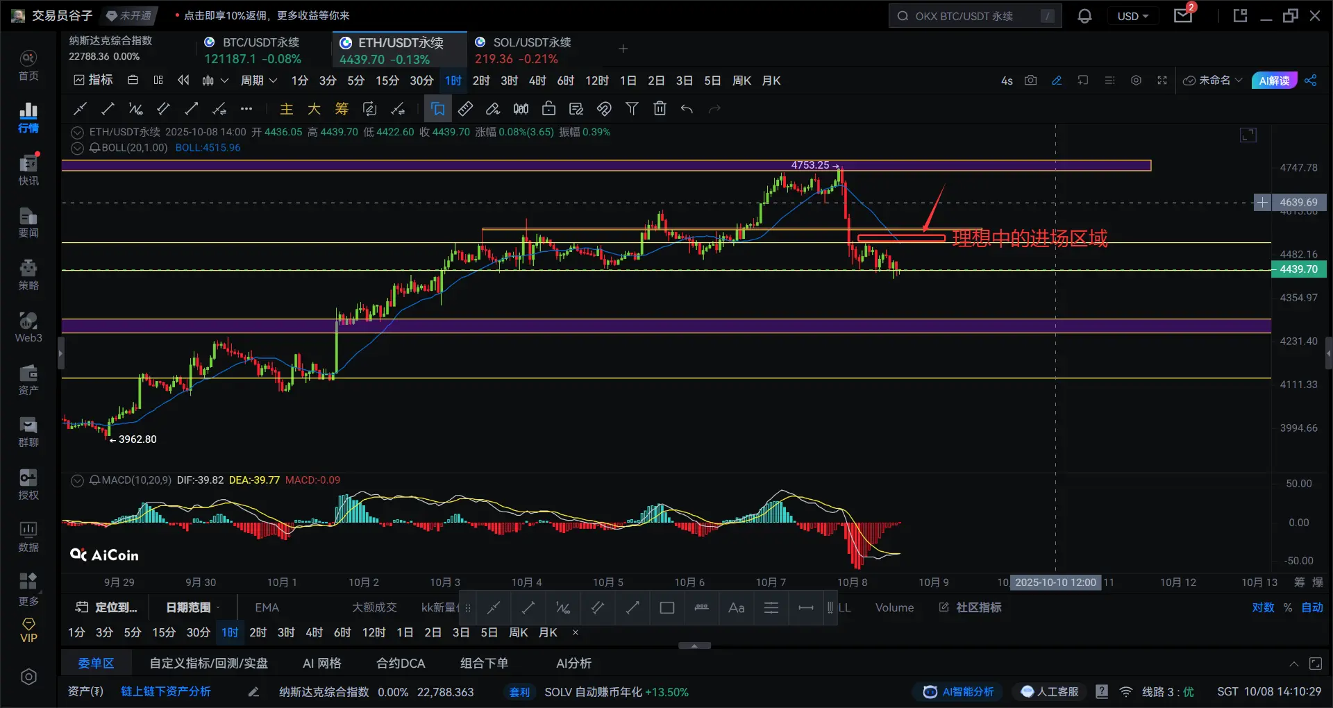Select the 4时 interval in top toolbar
This screenshot has height=708, width=1333.
(537, 81)
